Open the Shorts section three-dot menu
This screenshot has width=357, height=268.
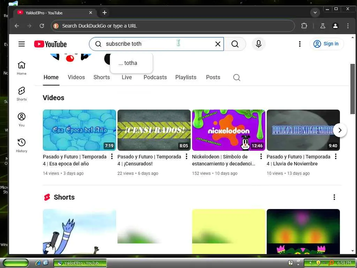334,197
